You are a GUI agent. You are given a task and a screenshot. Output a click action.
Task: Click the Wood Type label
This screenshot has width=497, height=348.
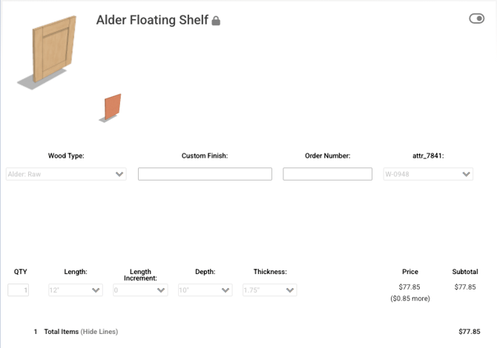click(x=66, y=155)
